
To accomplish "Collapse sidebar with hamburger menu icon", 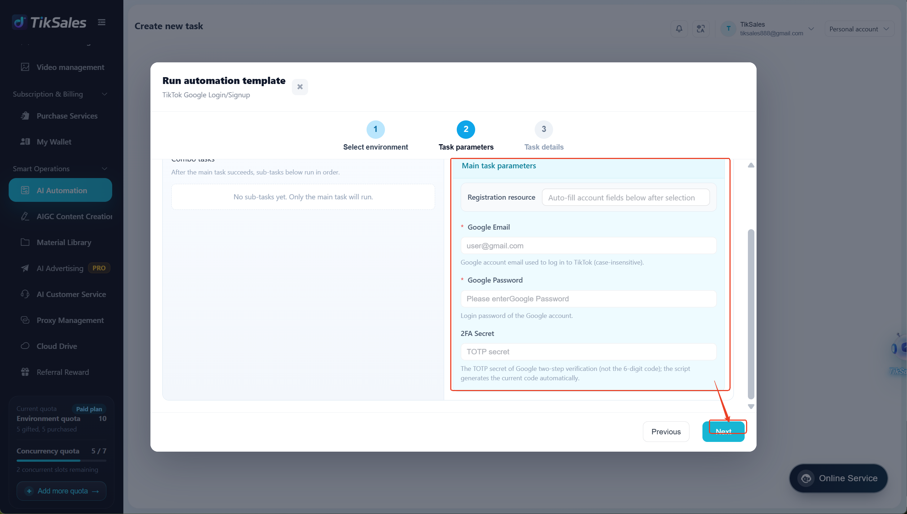I will tap(102, 22).
